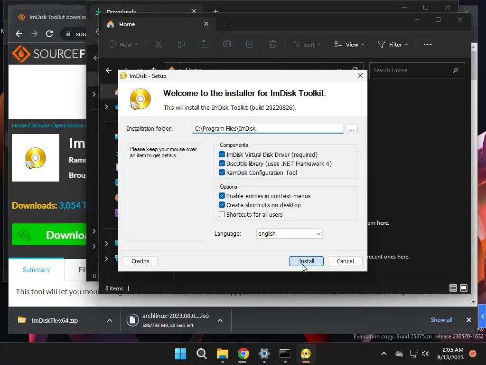The width and height of the screenshot is (486, 365).
Task: Cancel the ImDisk installation
Action: click(x=346, y=261)
